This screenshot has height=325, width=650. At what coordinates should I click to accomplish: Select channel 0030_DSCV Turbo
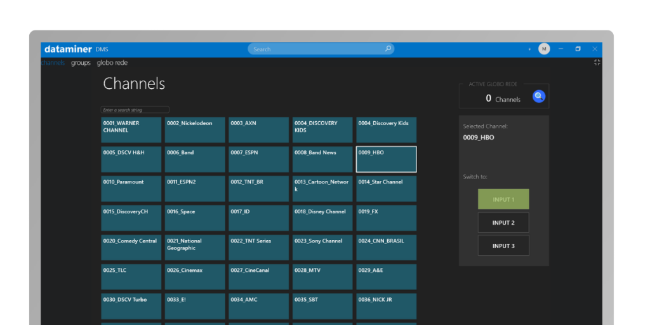click(x=131, y=307)
